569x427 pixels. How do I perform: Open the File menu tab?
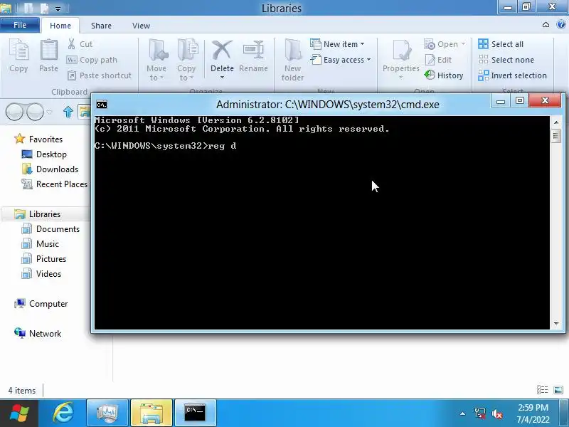point(20,25)
